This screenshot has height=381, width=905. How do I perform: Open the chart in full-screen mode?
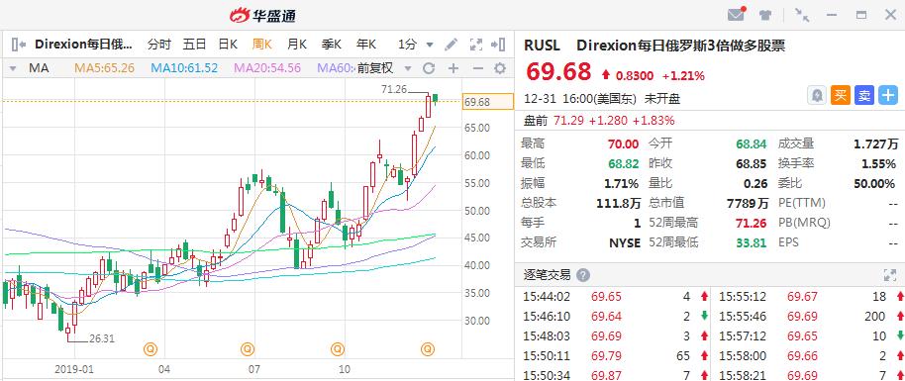coord(475,45)
